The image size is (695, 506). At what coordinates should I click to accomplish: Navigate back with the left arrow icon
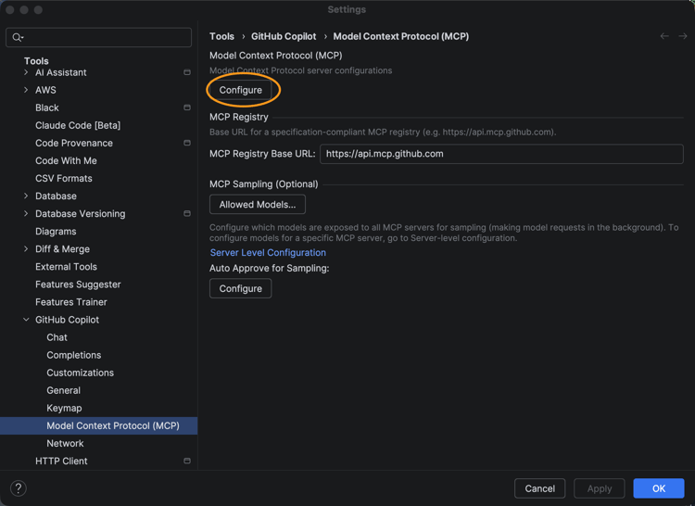click(x=664, y=36)
